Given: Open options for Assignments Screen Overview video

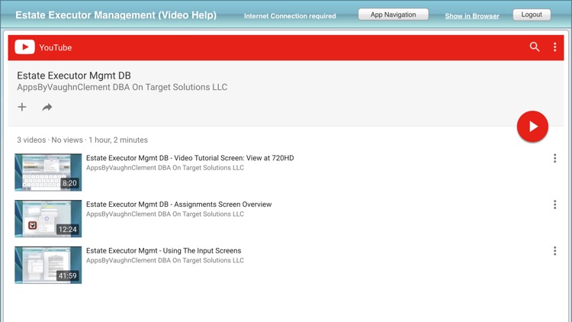Looking at the screenshot, I should click(555, 204).
